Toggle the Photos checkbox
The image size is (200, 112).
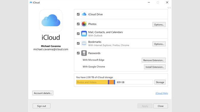point(78,24)
